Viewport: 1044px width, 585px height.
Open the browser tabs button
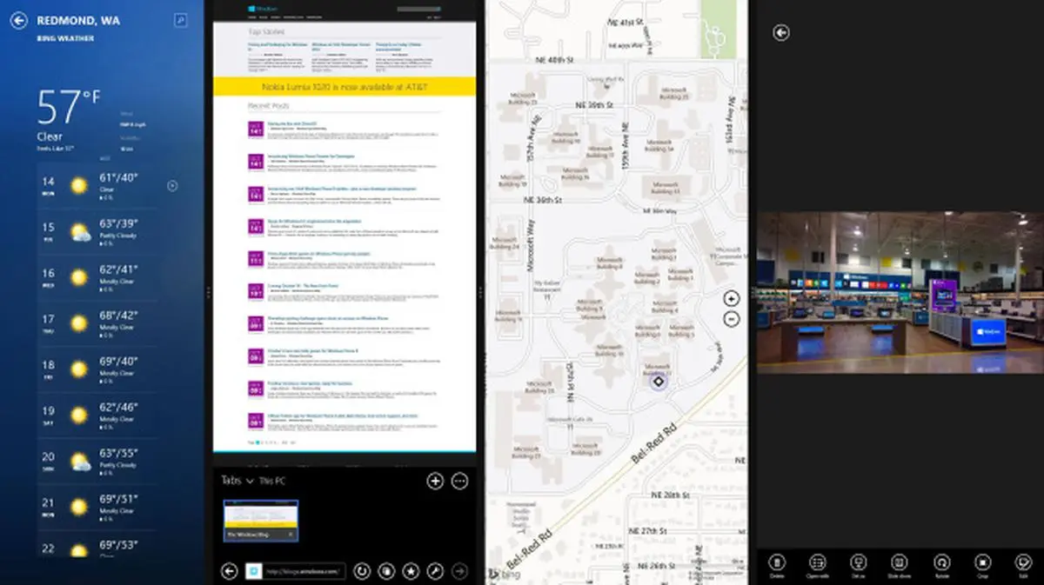386,571
